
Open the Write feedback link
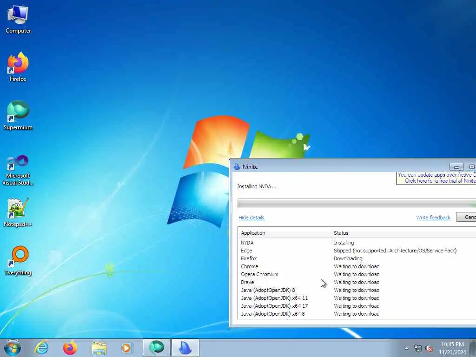click(x=433, y=218)
